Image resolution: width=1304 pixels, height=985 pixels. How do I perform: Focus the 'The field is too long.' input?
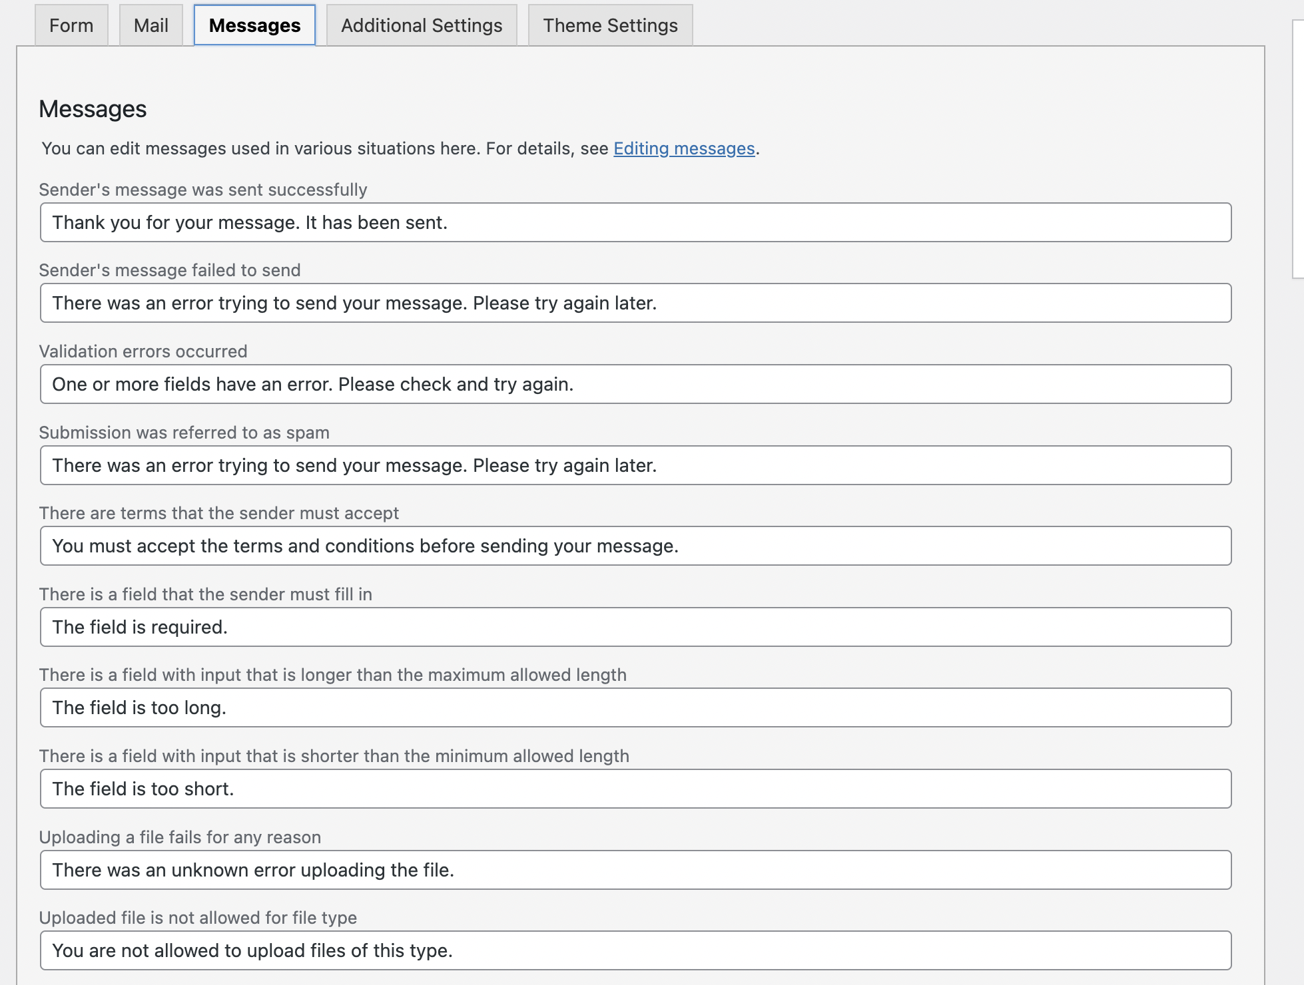[x=635, y=707]
